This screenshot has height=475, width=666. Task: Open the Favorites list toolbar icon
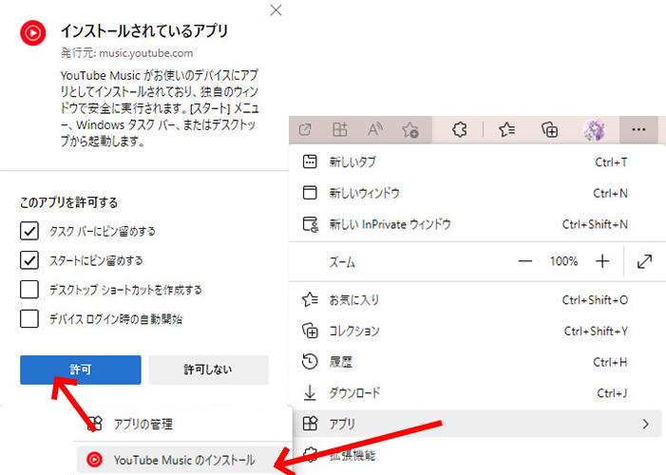pos(506,129)
